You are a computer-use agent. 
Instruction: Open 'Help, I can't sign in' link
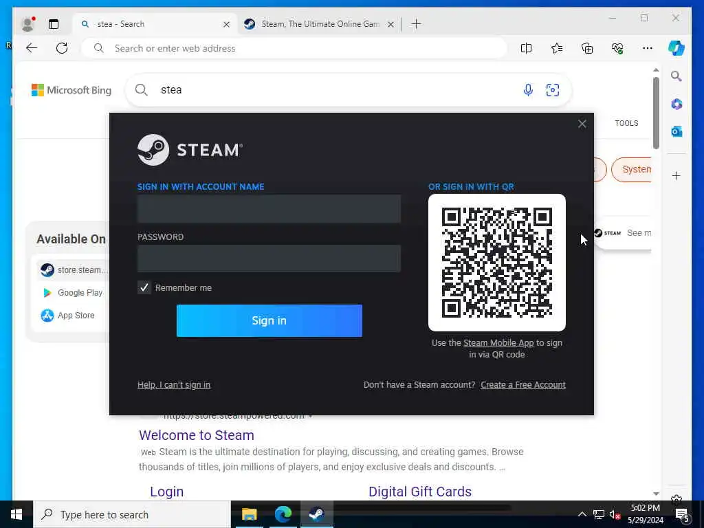tap(174, 385)
